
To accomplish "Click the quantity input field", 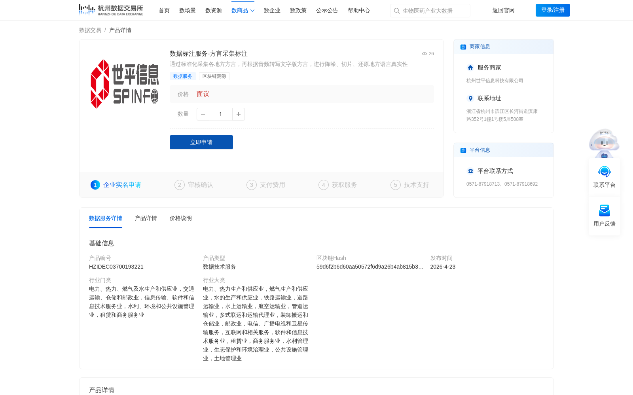I will pyautogui.click(x=221, y=114).
